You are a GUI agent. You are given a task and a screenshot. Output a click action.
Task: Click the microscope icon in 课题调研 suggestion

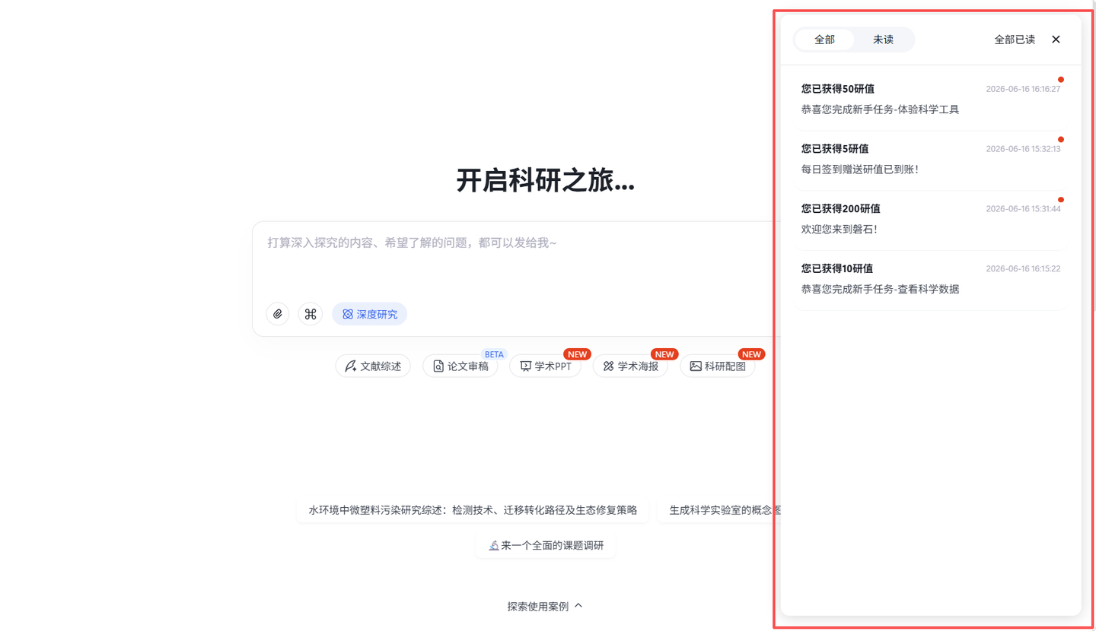click(494, 545)
